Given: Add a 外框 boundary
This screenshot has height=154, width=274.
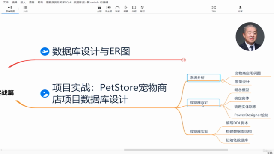Looking at the screenshot, I should 134,9.
